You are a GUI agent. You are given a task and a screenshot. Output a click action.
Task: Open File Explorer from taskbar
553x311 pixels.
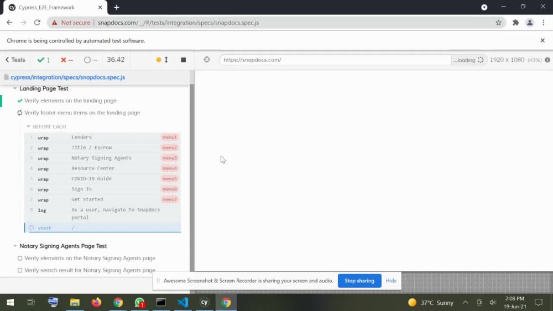[75, 303]
